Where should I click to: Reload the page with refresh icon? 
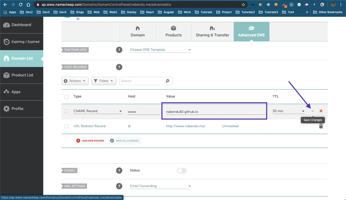(20, 4)
